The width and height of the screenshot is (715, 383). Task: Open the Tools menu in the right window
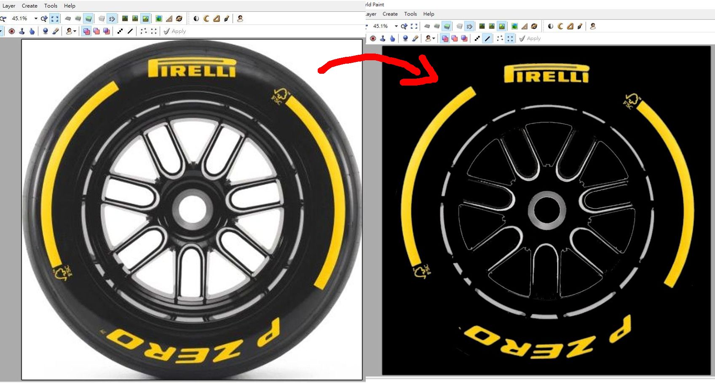(x=410, y=14)
